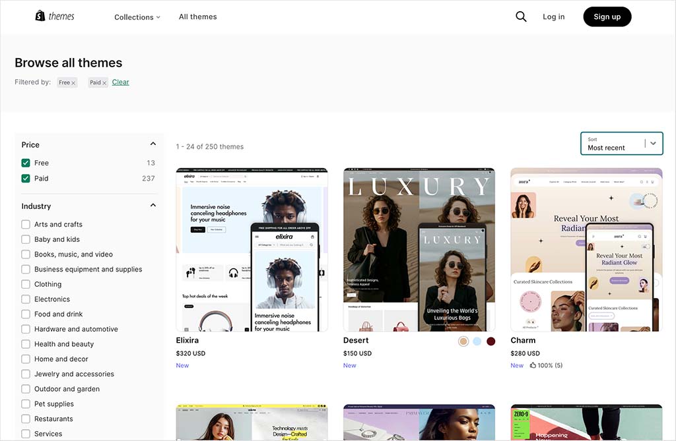Viewport: 676px width, 441px height.
Task: Open the Shopify themes logo home link
Action: click(x=55, y=16)
